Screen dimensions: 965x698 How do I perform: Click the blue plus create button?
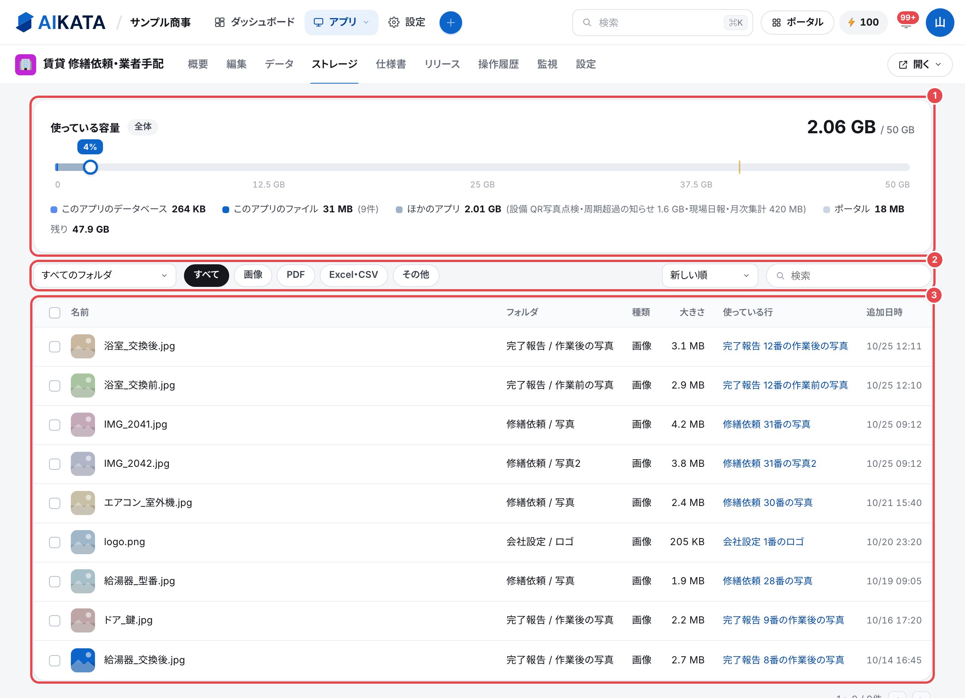(450, 23)
